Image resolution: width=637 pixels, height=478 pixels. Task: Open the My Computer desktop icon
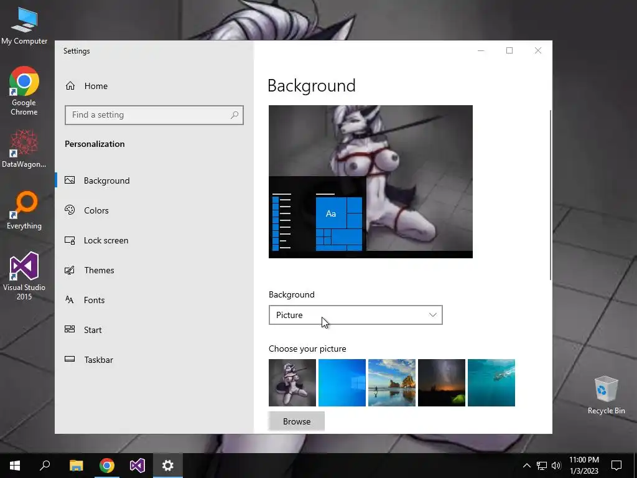pos(24,26)
